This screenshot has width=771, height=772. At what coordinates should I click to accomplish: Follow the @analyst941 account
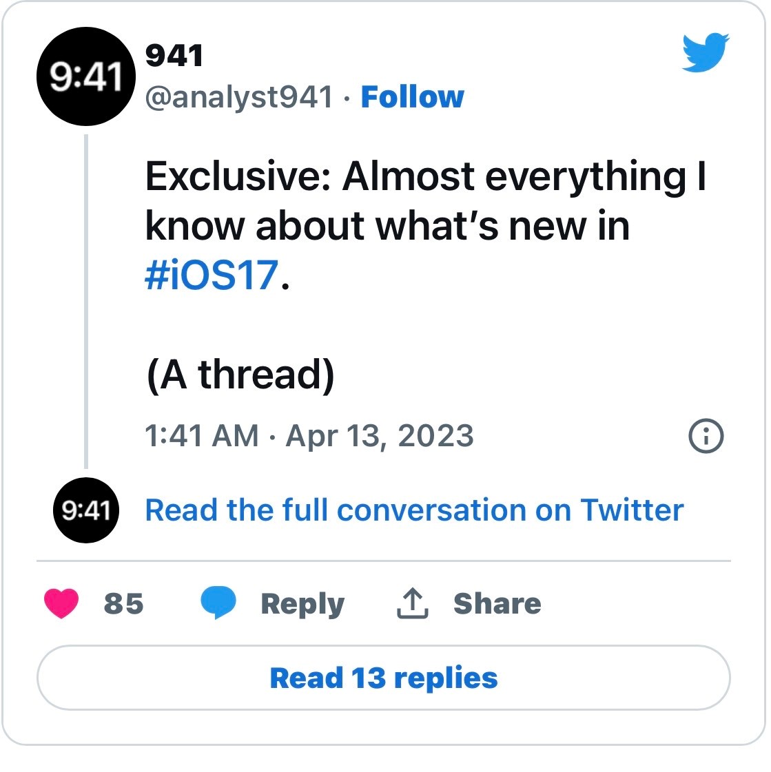point(412,97)
